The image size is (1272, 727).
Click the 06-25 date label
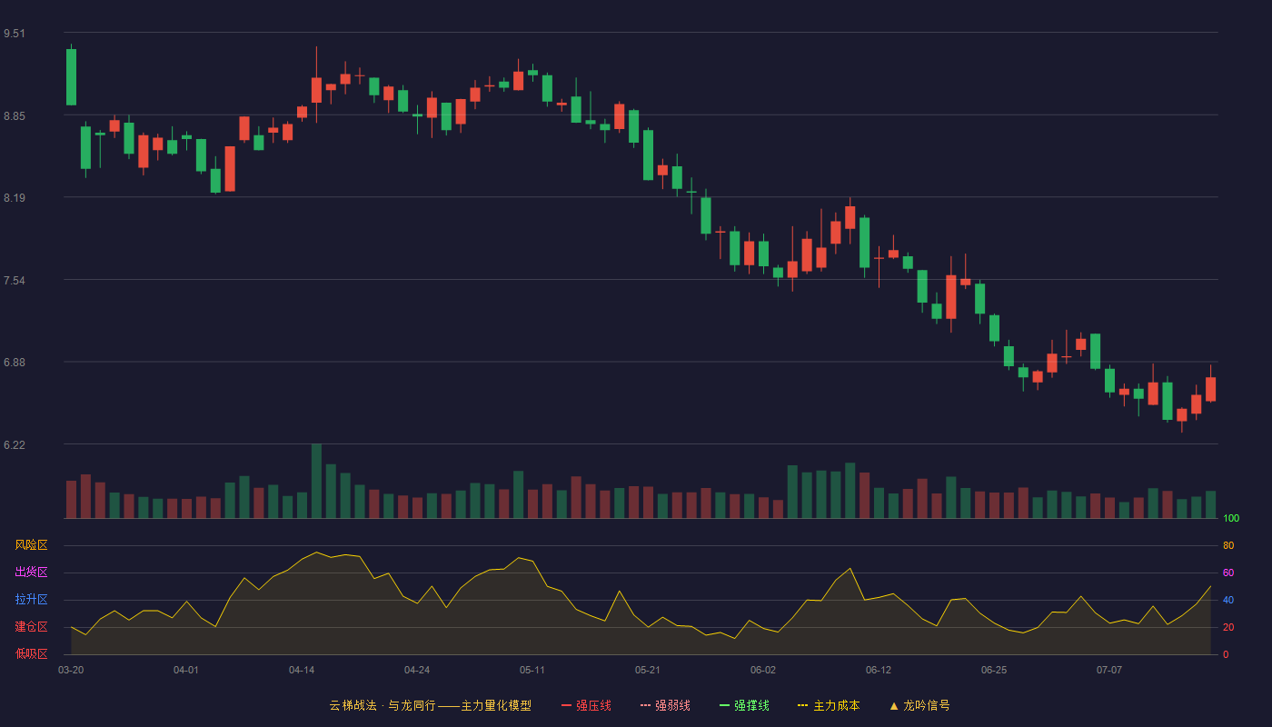point(994,670)
